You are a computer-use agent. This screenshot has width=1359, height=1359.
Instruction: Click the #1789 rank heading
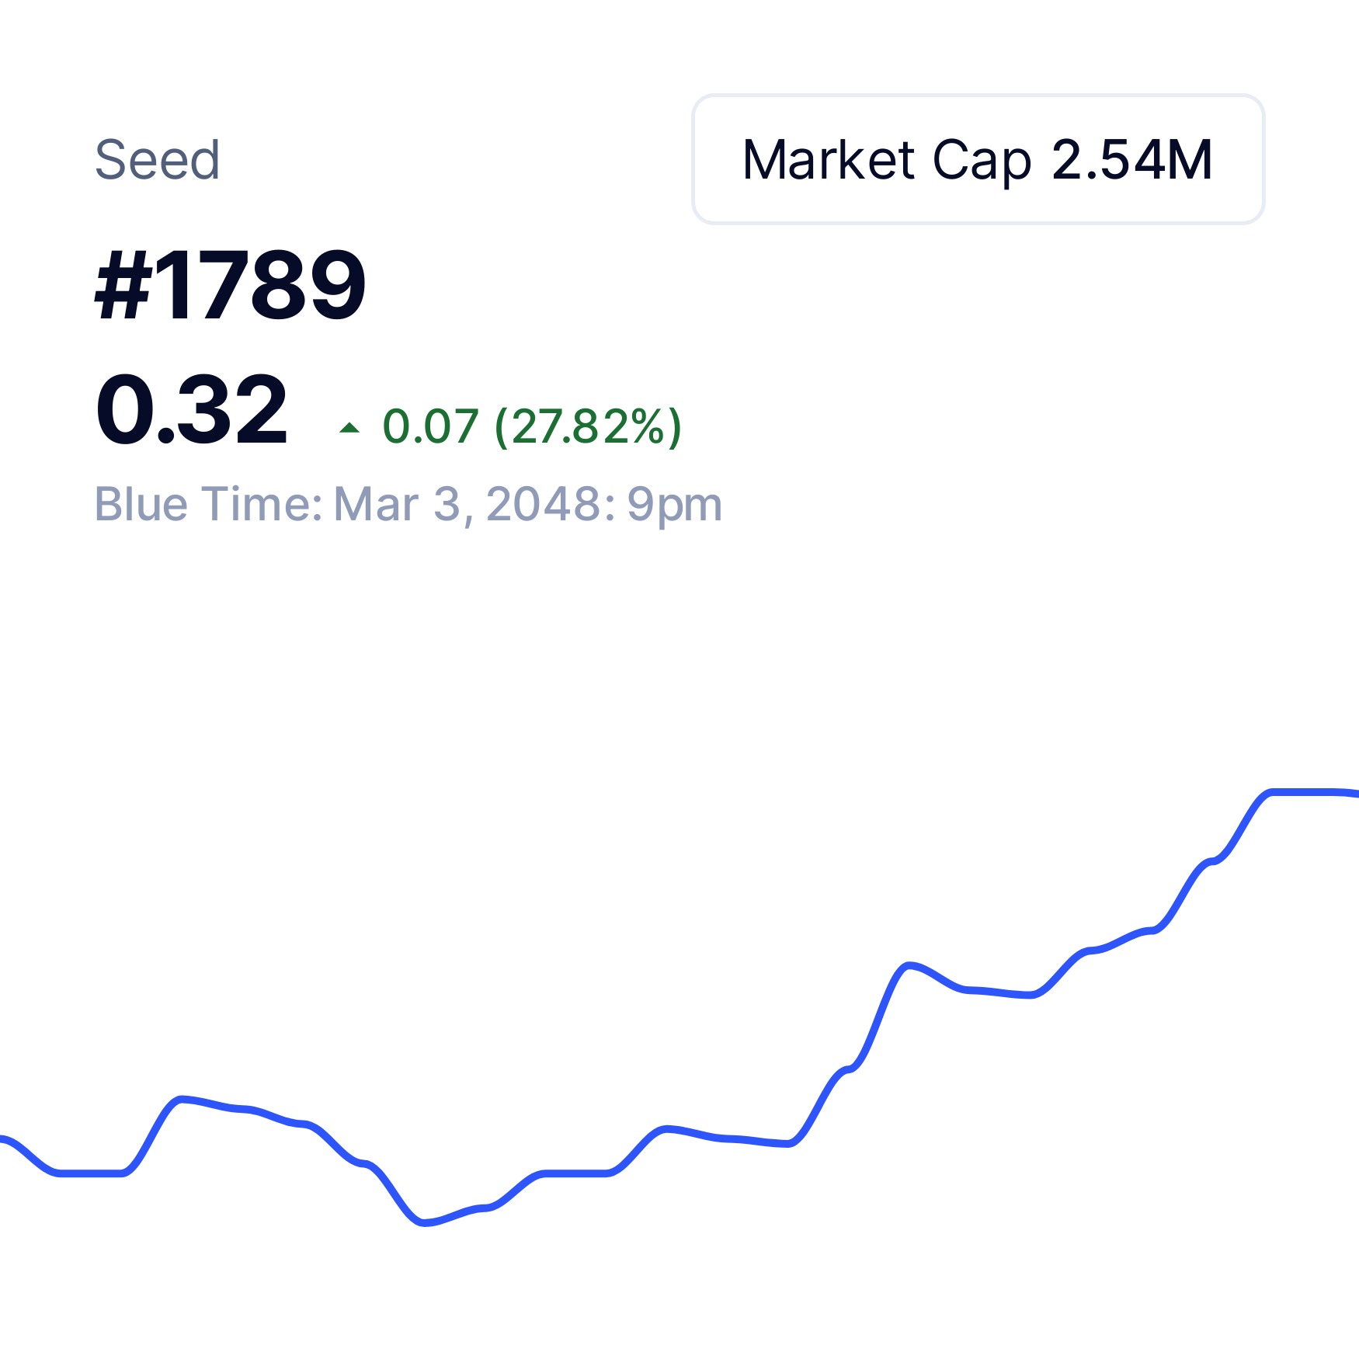pos(230,284)
